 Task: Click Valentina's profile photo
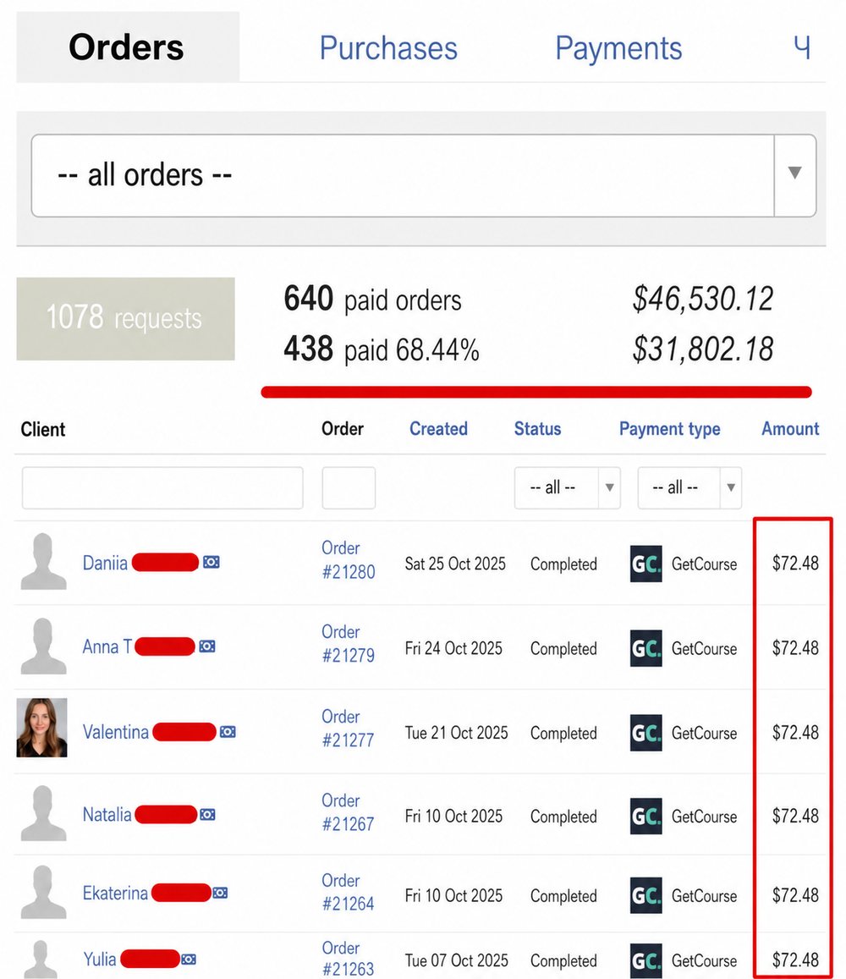point(41,728)
